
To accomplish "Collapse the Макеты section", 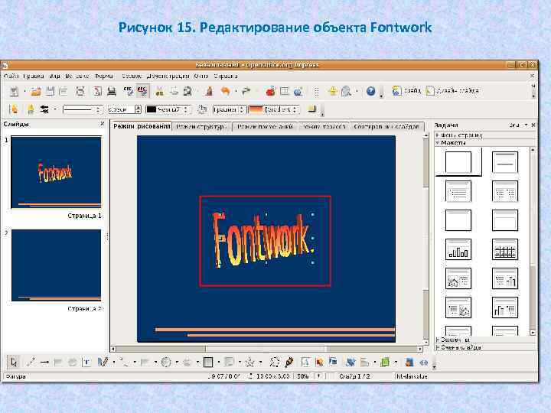I will click(x=485, y=143).
